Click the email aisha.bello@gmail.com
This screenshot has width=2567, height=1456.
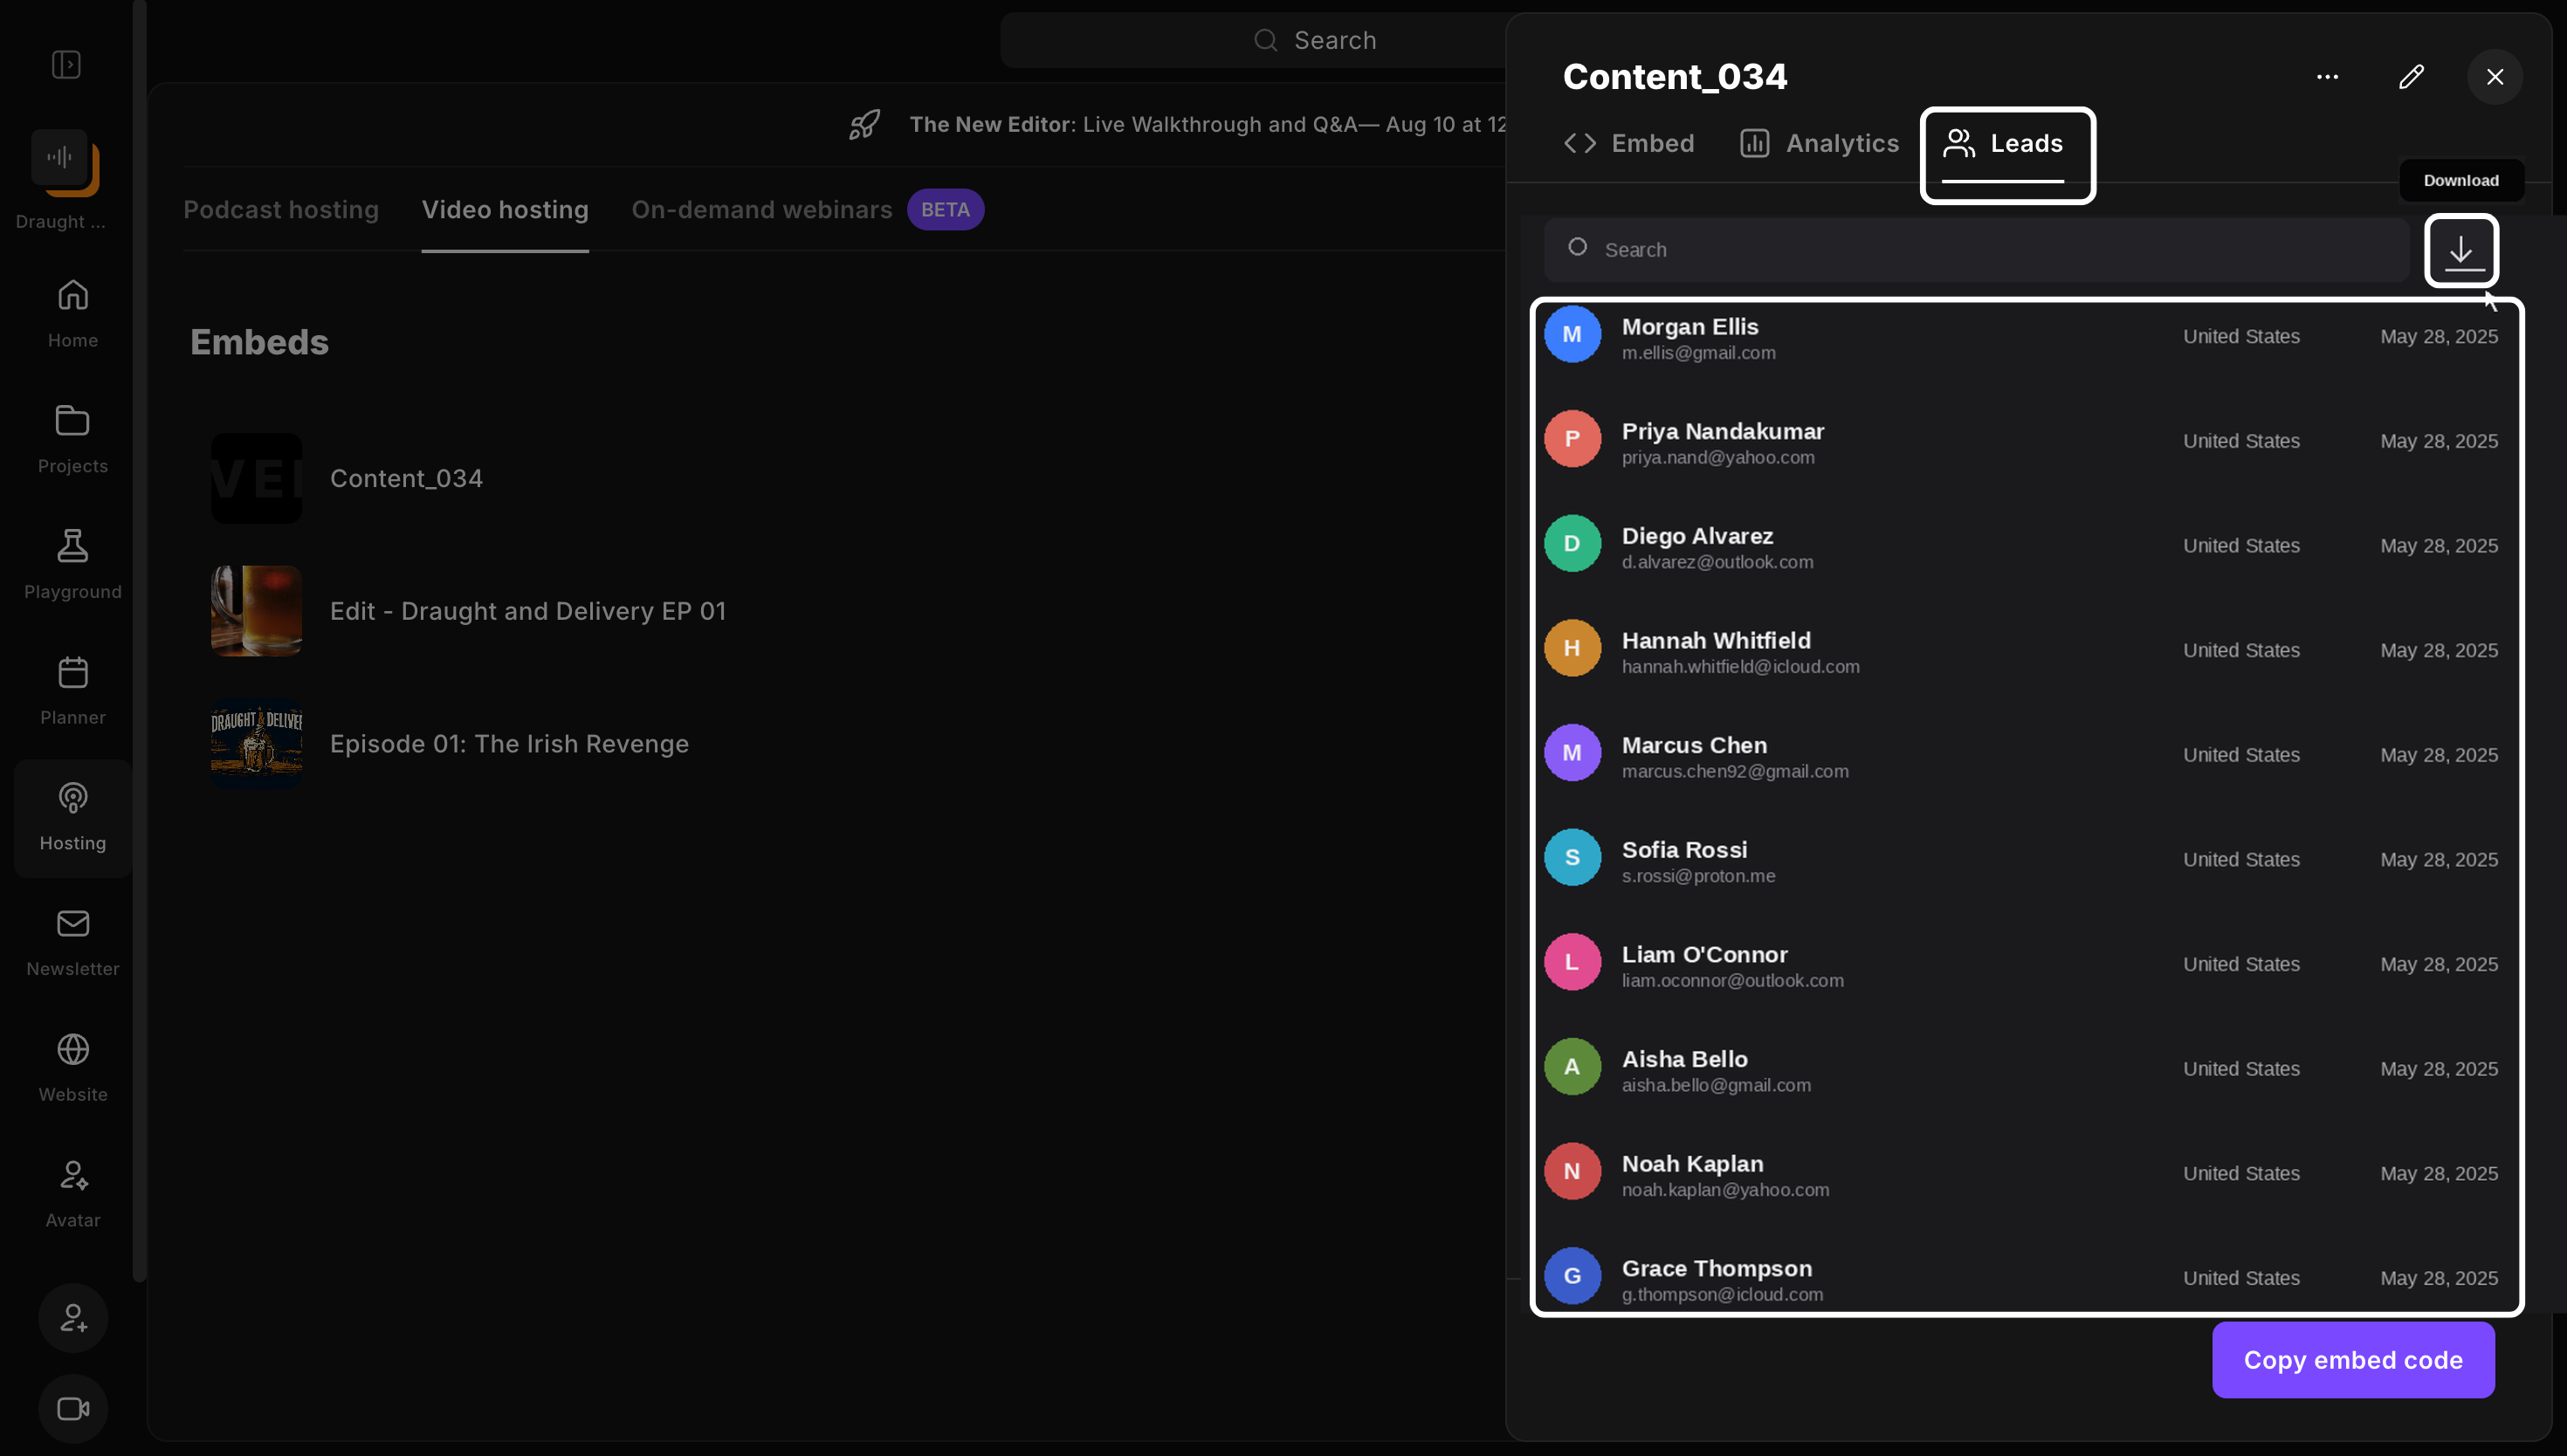tap(1715, 1086)
